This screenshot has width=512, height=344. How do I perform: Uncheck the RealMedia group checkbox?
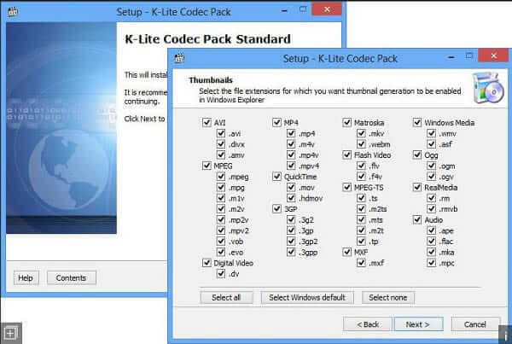[417, 187]
